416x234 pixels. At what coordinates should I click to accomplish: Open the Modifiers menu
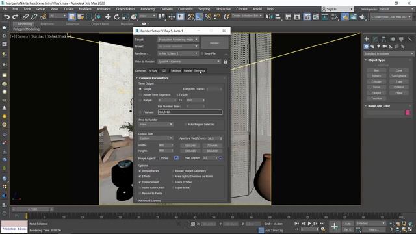point(85,9)
